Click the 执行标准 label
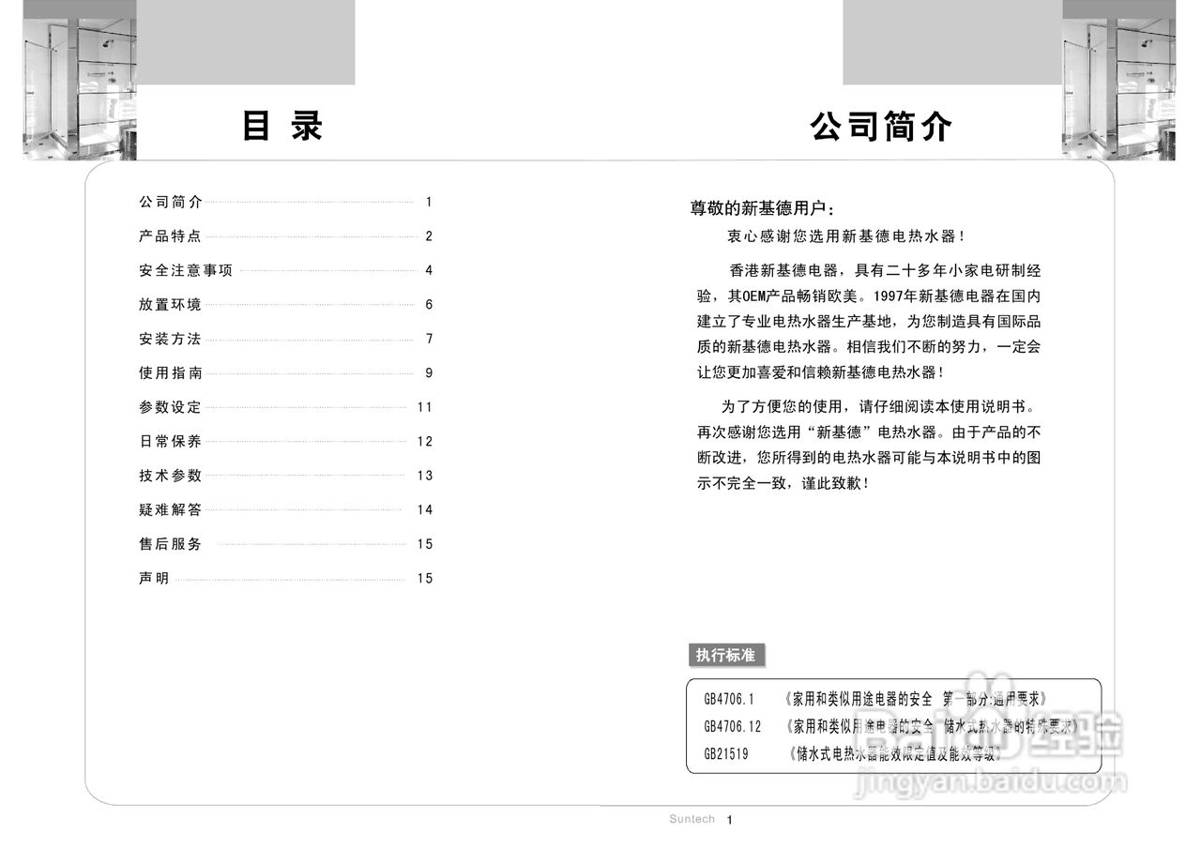 (725, 655)
